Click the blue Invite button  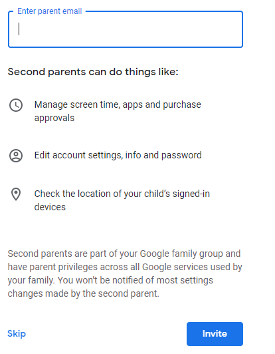215,334
